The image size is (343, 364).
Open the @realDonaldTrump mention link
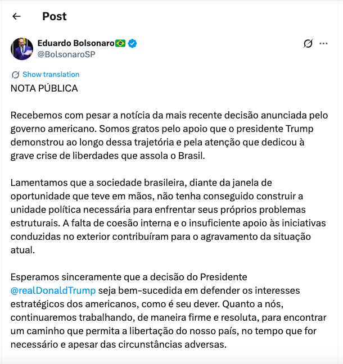click(x=53, y=290)
